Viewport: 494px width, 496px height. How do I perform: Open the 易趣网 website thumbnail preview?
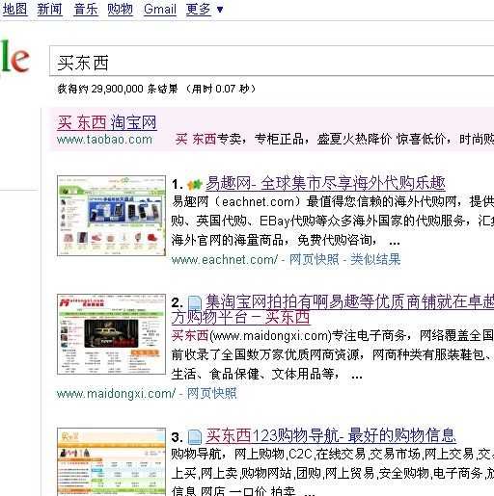[x=111, y=216]
